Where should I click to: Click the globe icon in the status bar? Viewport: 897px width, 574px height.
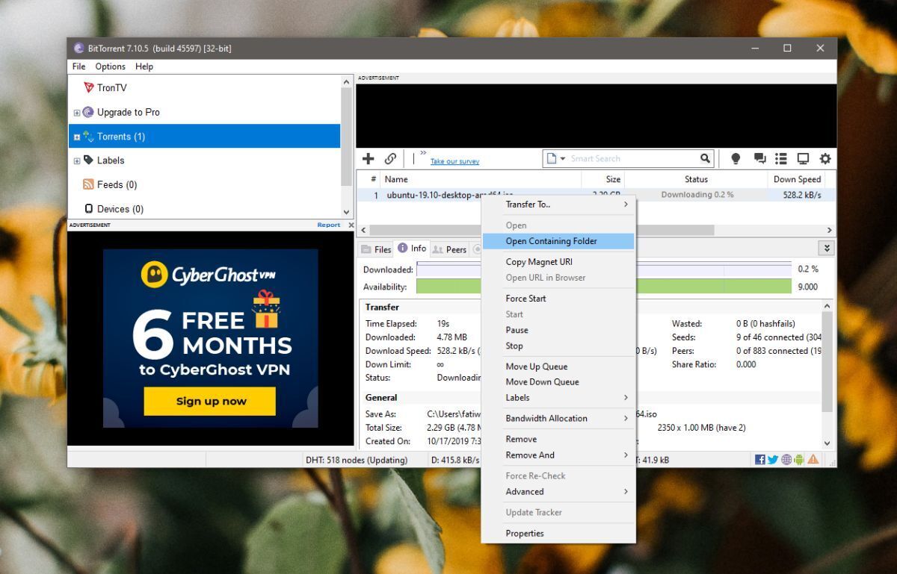point(786,460)
